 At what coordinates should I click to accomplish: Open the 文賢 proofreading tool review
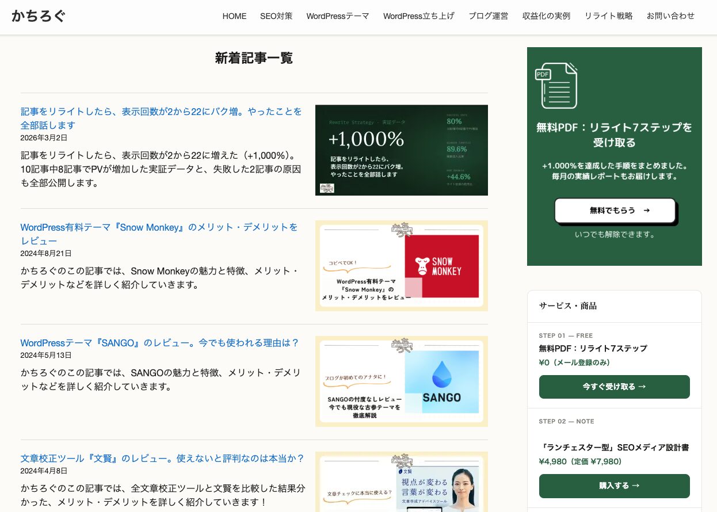(162, 458)
